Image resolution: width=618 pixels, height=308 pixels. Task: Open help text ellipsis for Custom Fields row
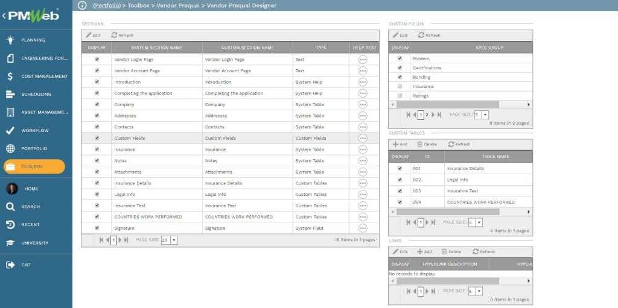click(x=363, y=138)
